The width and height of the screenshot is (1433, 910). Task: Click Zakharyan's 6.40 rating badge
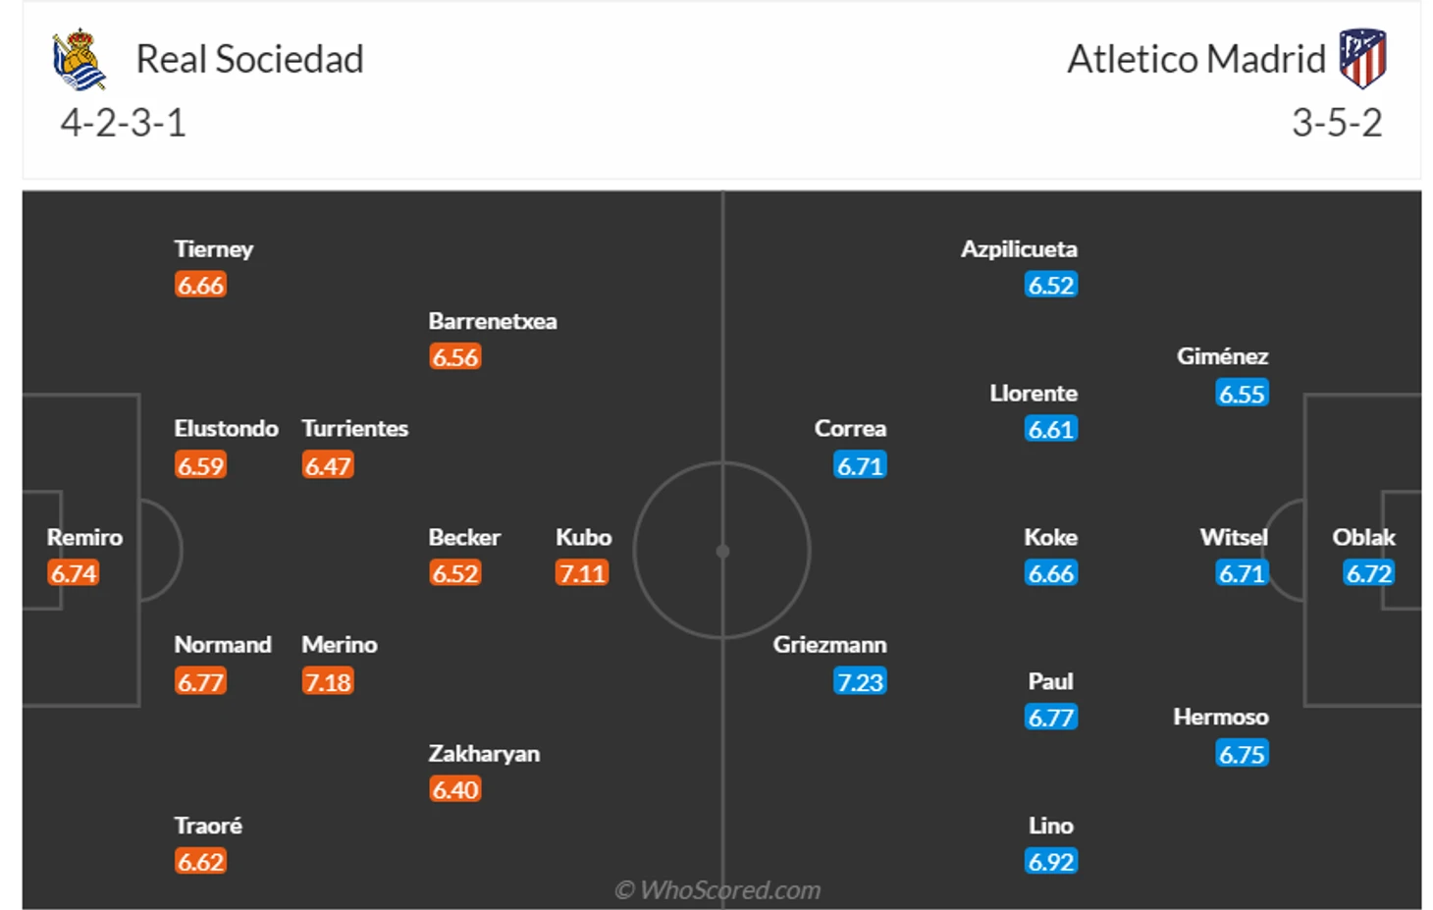pos(455,789)
